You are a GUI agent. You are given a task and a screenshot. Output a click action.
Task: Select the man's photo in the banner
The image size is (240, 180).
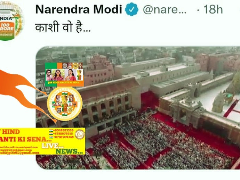(49, 75)
